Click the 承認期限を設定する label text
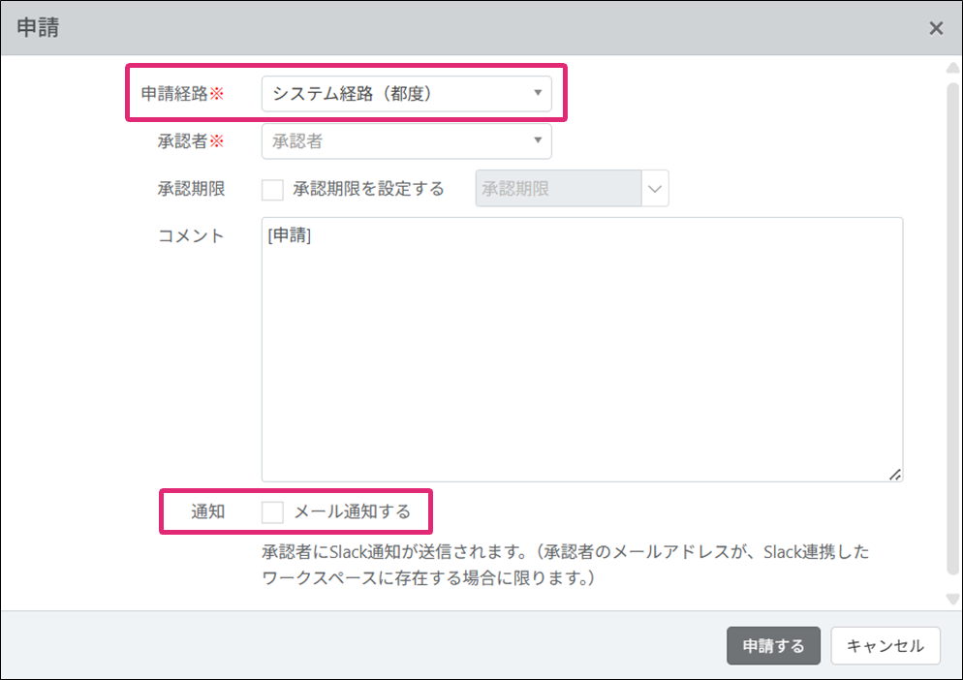The width and height of the screenshot is (963, 680). (x=368, y=189)
